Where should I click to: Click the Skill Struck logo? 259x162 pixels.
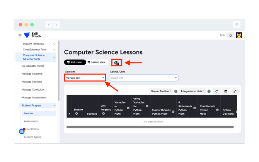pyautogui.click(x=32, y=35)
